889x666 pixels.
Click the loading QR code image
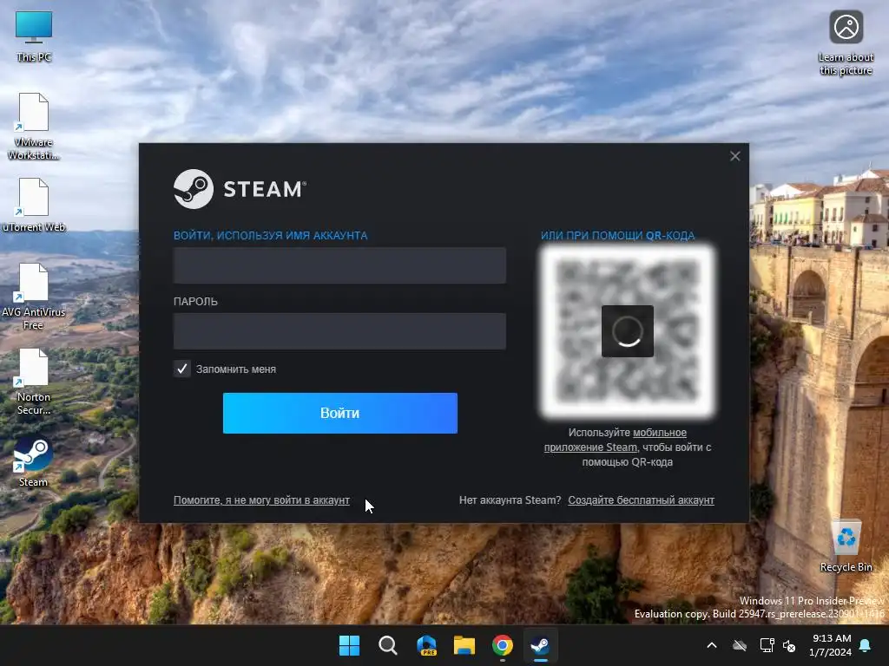click(627, 331)
